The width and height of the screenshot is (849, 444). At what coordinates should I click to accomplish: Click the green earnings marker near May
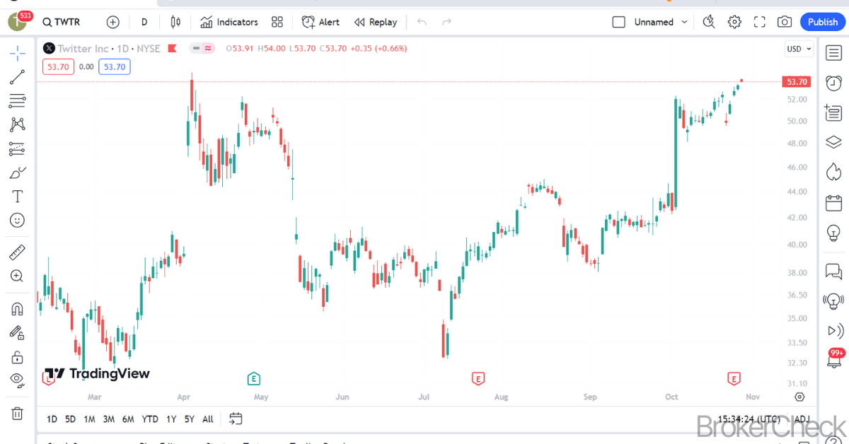coord(254,379)
